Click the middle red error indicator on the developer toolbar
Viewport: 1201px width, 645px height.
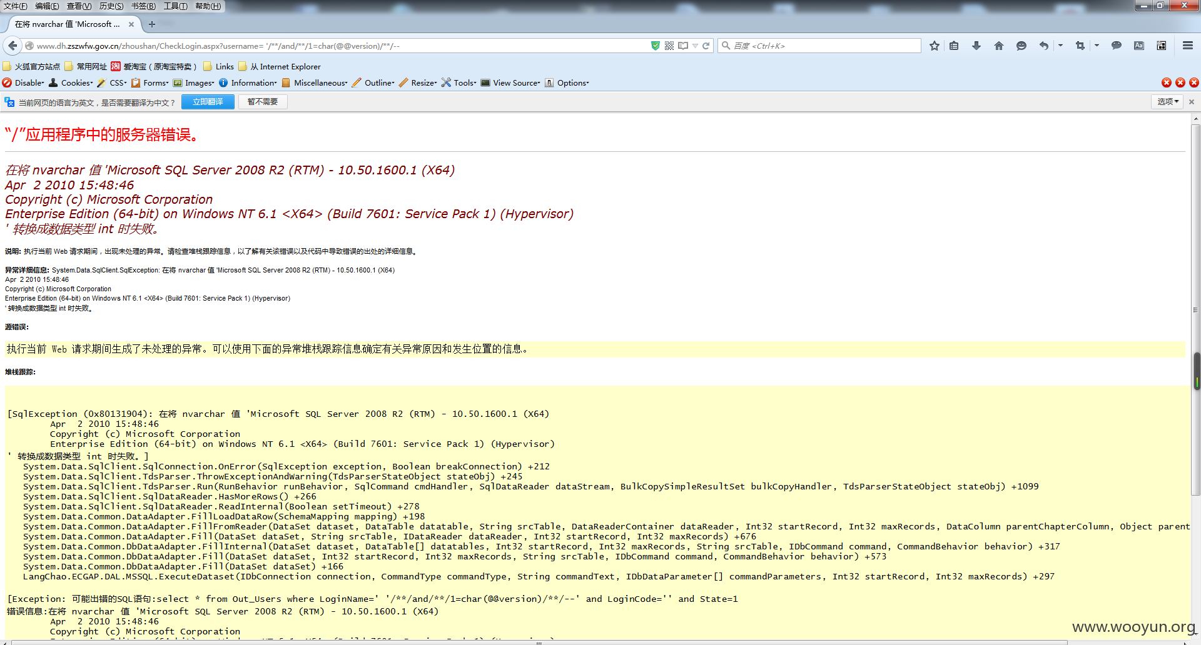pos(1180,82)
